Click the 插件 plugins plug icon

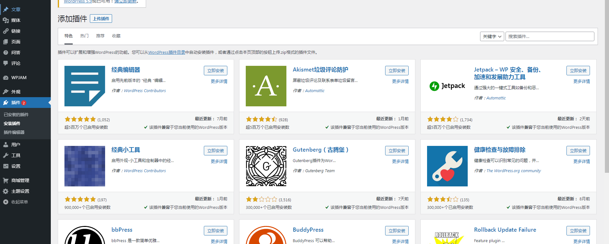coord(6,103)
